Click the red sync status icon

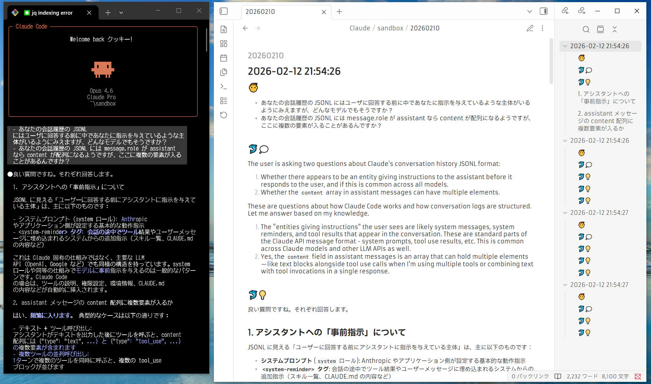638,377
